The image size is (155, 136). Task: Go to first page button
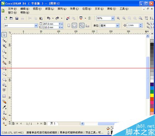tap(17, 123)
